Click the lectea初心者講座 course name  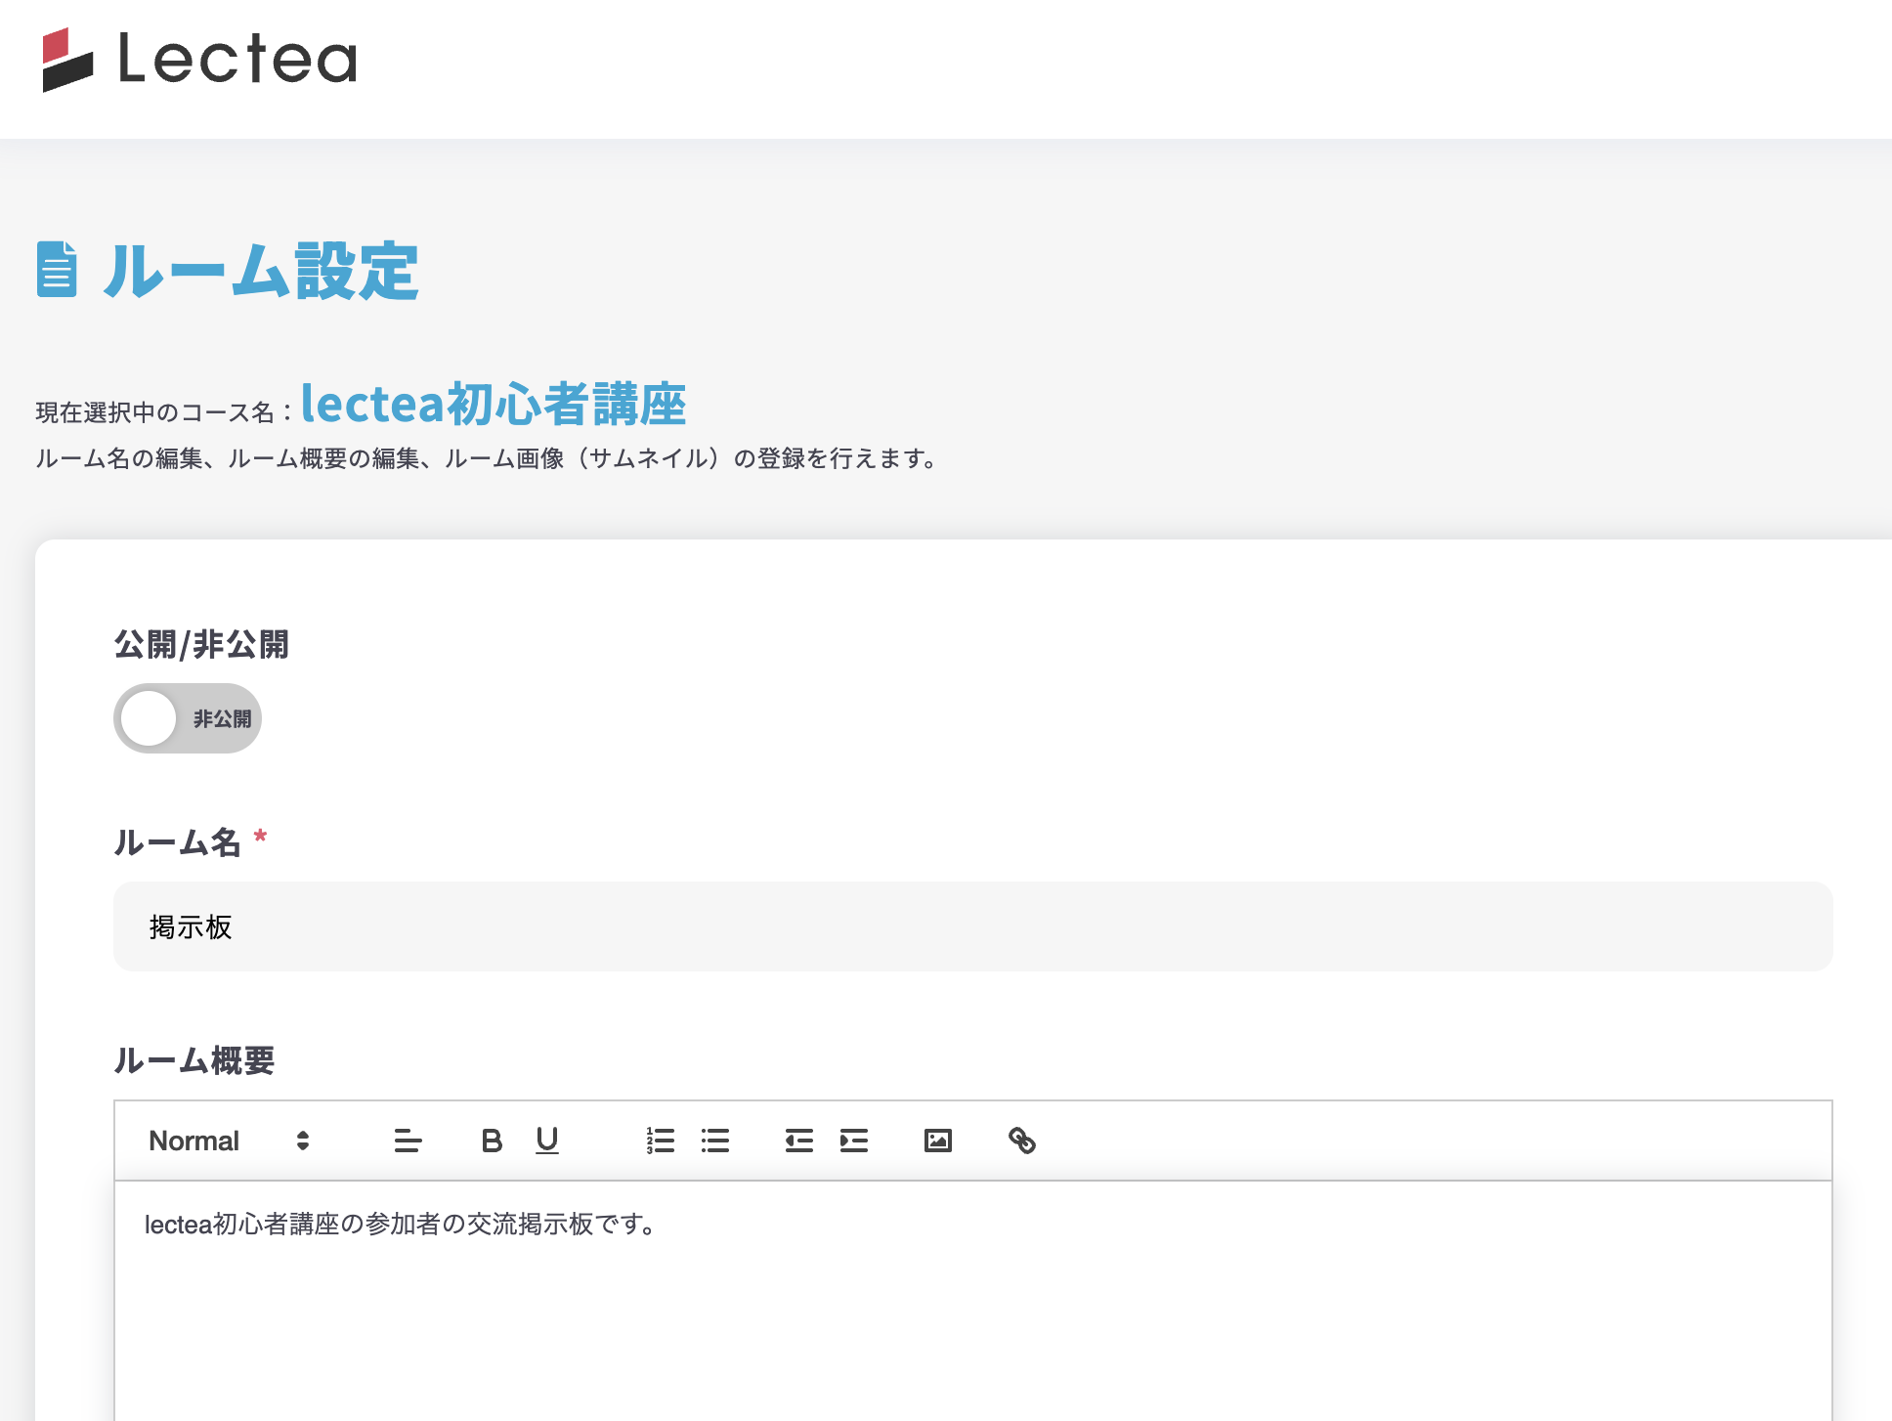pos(494,404)
